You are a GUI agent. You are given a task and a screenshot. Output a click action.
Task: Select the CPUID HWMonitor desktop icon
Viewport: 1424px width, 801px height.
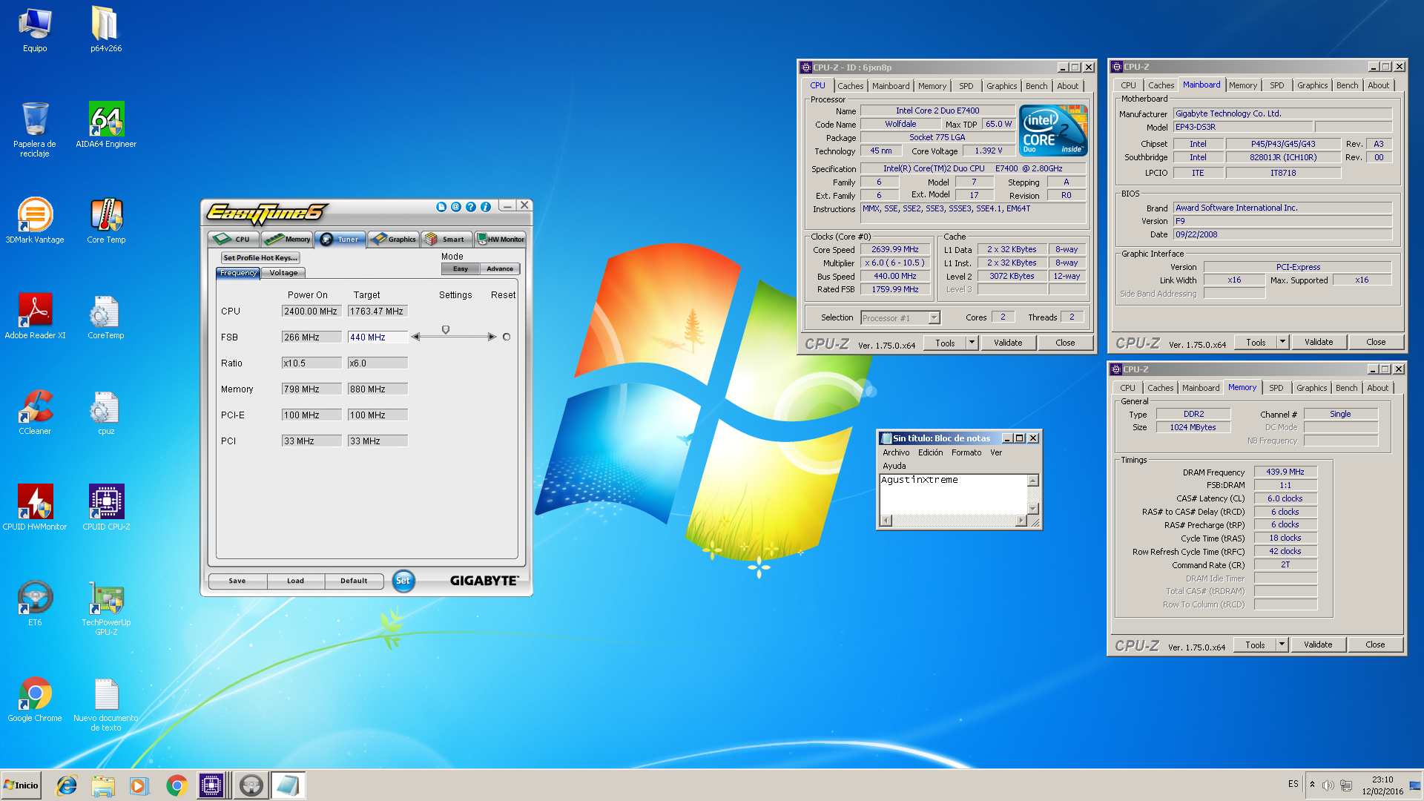click(x=35, y=507)
